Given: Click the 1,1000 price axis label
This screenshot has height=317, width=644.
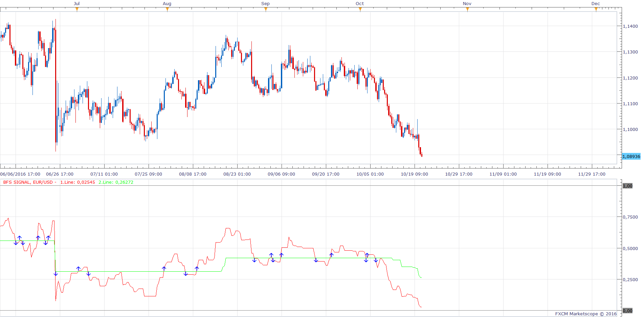Looking at the screenshot, I should (x=630, y=129).
